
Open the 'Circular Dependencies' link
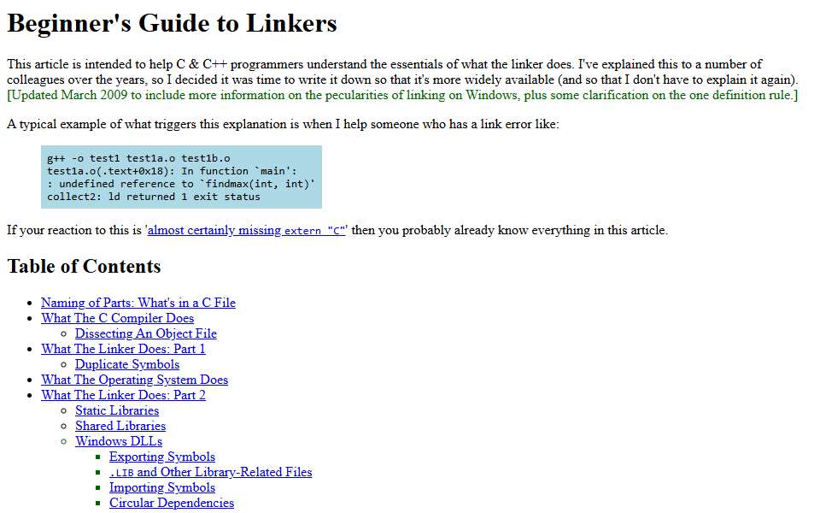click(x=172, y=503)
